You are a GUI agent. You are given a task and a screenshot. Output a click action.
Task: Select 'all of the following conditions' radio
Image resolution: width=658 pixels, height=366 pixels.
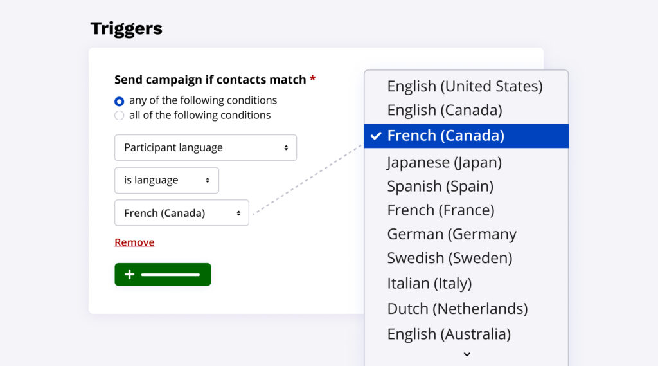point(120,116)
